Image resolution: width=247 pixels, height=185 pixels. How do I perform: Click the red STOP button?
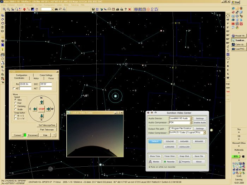42,109
